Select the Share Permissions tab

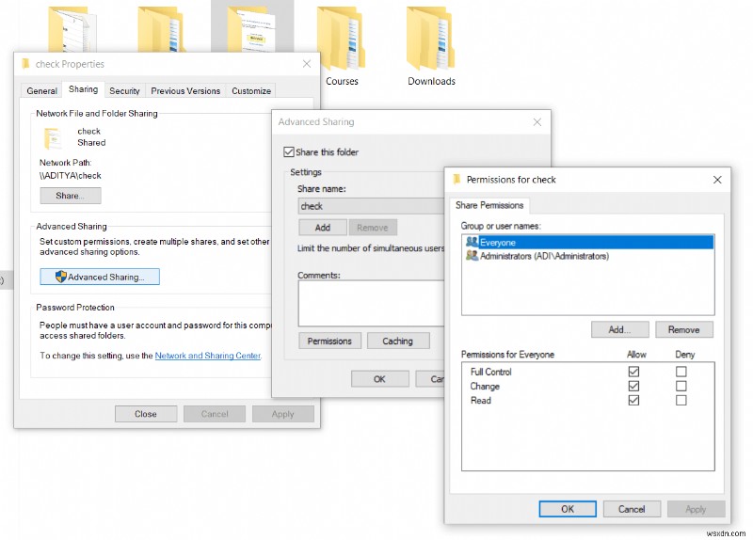tap(489, 205)
